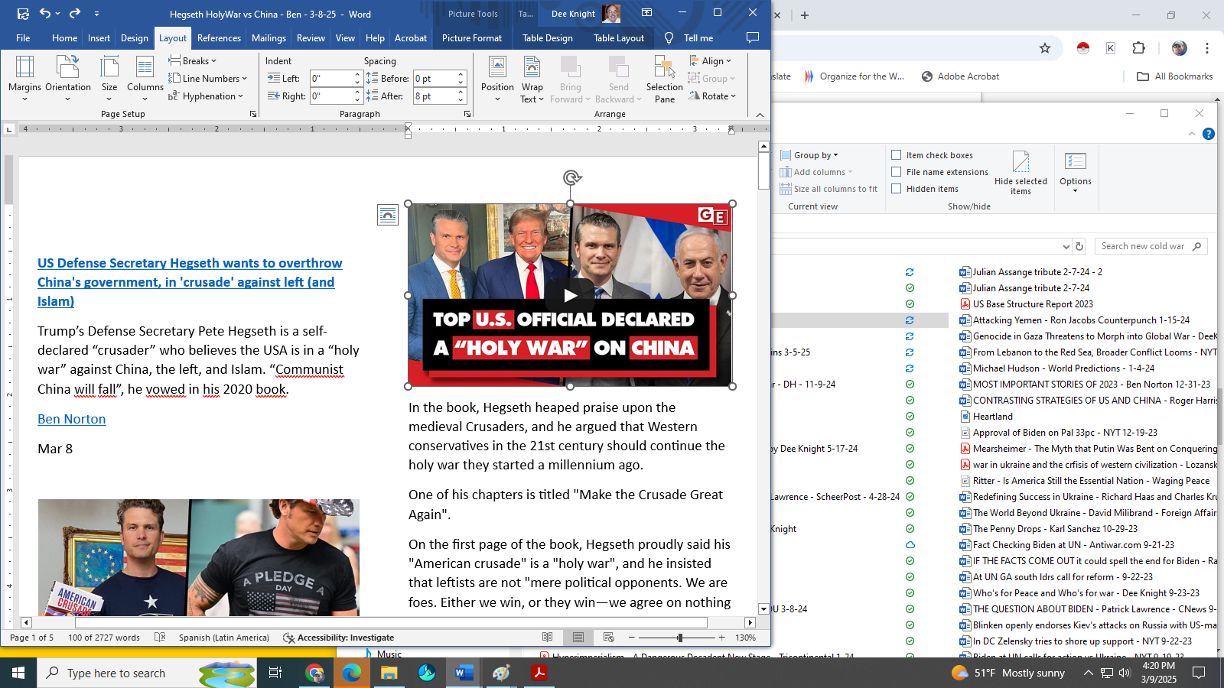
Task: Switch to Web Layout view in status bar
Action: point(609,637)
